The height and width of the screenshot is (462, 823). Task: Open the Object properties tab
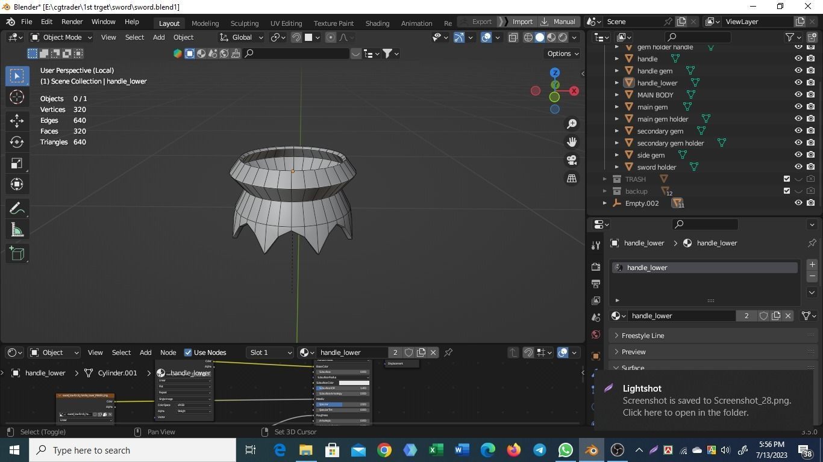pos(596,356)
